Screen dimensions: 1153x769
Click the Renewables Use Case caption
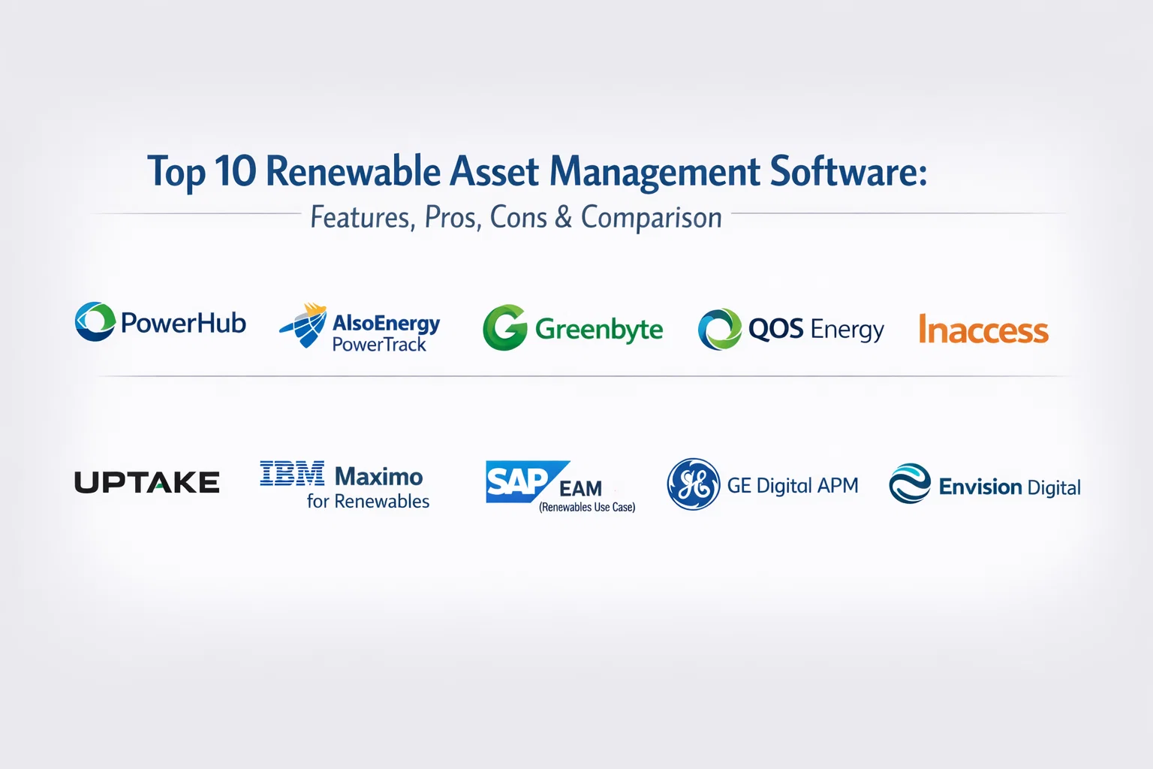click(x=587, y=508)
